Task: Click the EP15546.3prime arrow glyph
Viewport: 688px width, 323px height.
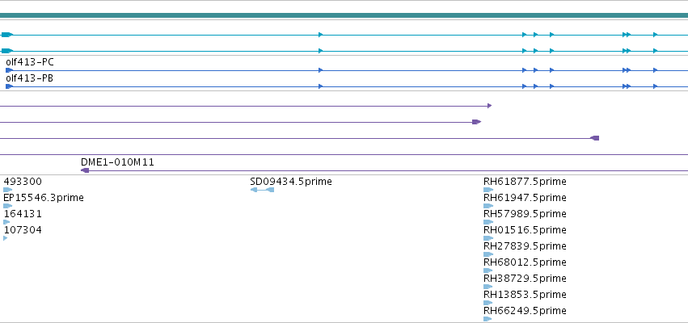Action: 7,206
